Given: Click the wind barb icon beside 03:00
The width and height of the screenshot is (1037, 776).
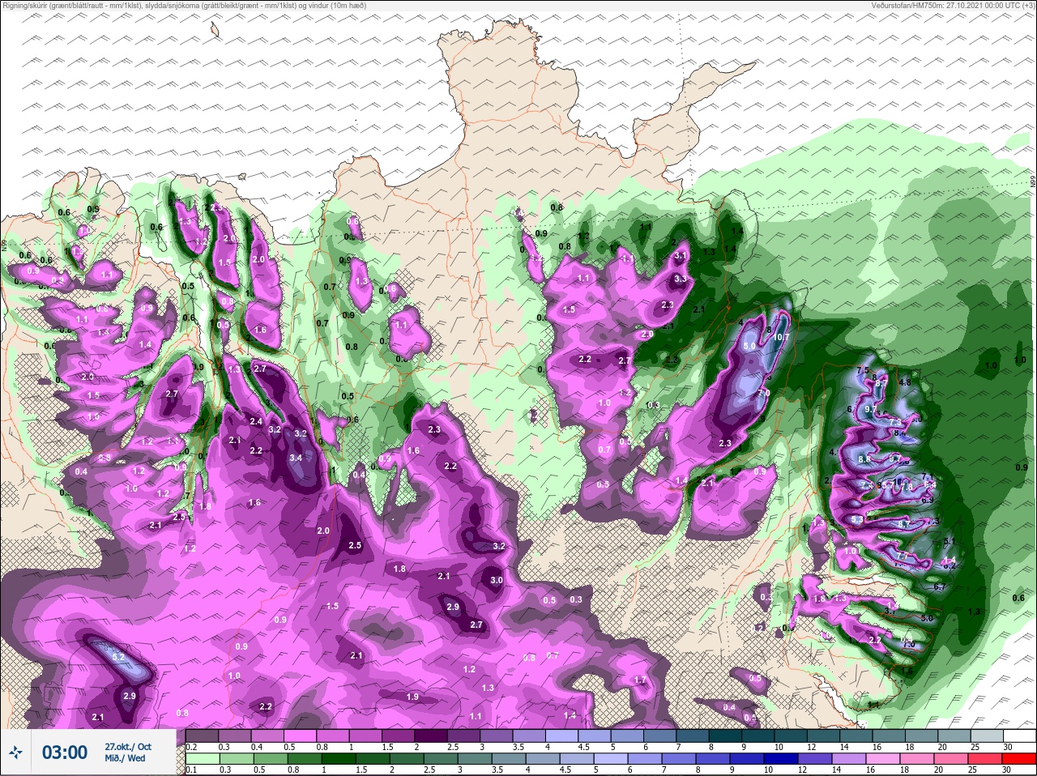Looking at the screenshot, I should [x=15, y=753].
